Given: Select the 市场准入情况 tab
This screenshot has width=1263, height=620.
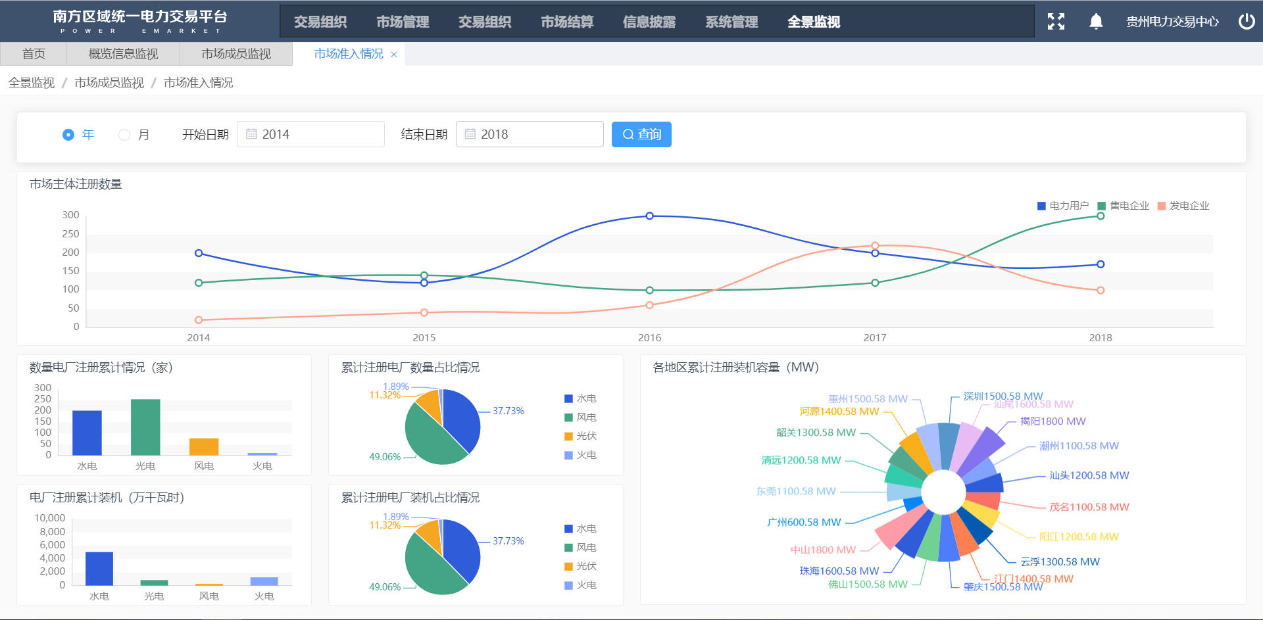Looking at the screenshot, I should pos(349,54).
